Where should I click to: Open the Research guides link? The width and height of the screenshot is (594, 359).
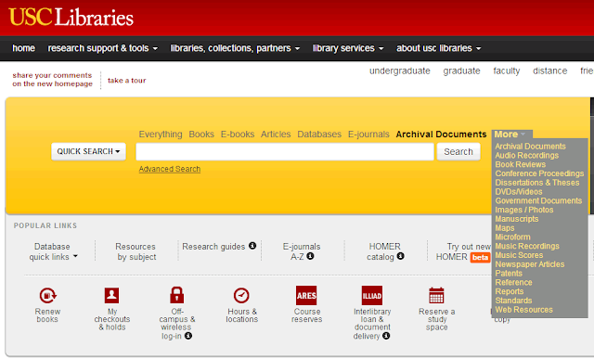pos(213,247)
